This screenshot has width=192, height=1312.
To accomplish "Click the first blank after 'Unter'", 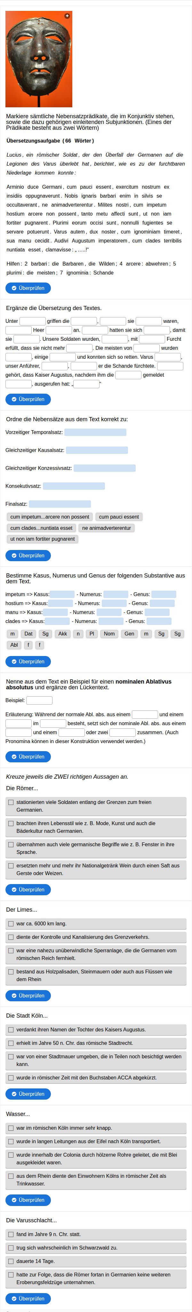I will (x=33, y=321).
